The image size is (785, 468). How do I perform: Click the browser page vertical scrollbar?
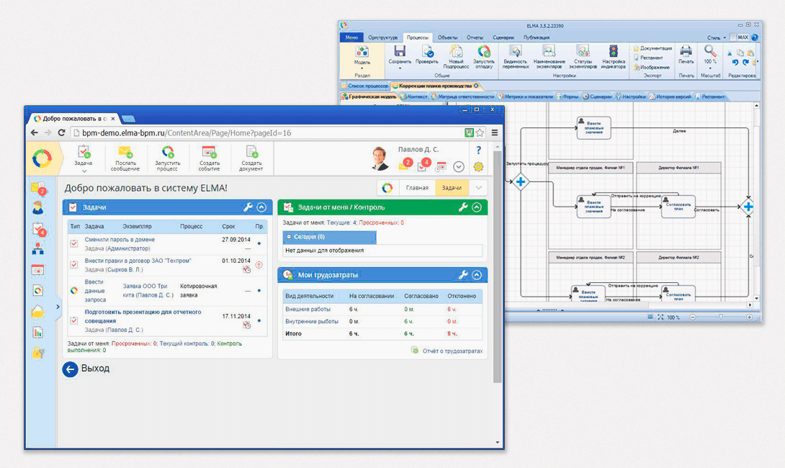coord(497,266)
